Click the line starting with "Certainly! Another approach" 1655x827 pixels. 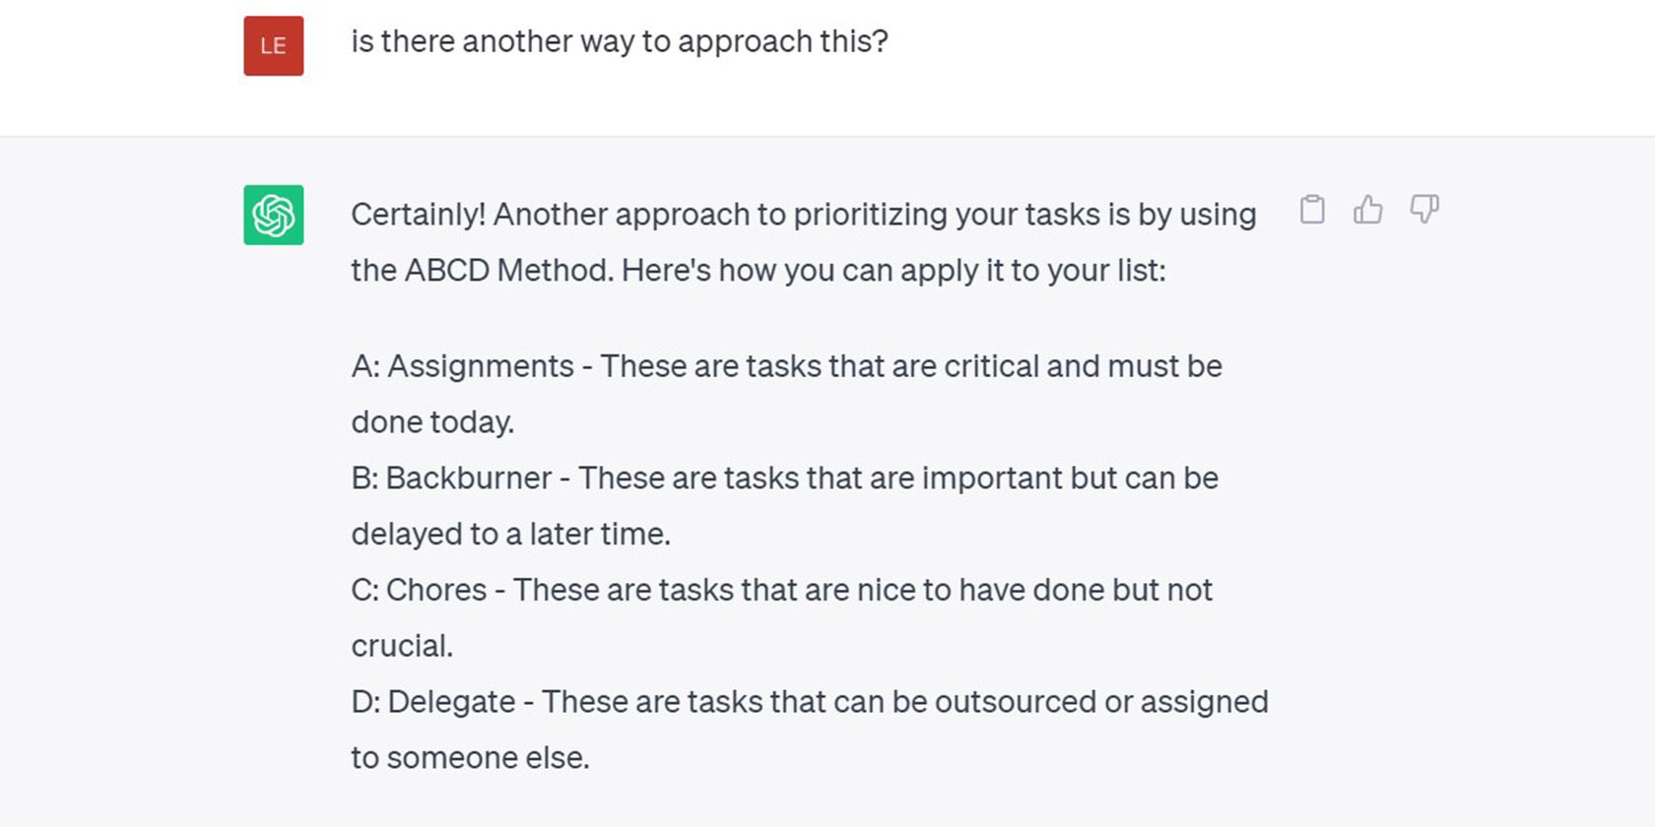click(x=803, y=215)
